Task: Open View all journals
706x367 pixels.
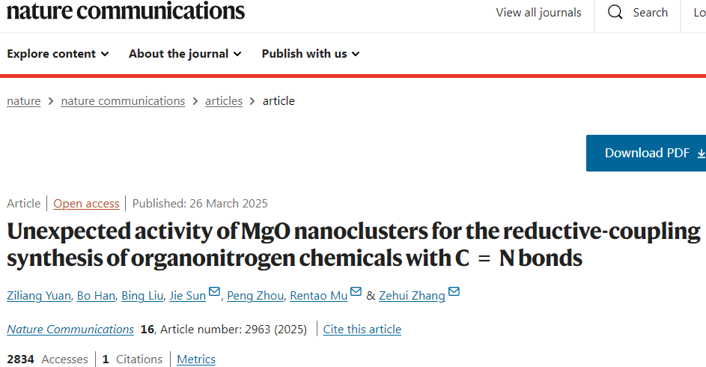Action: point(538,13)
